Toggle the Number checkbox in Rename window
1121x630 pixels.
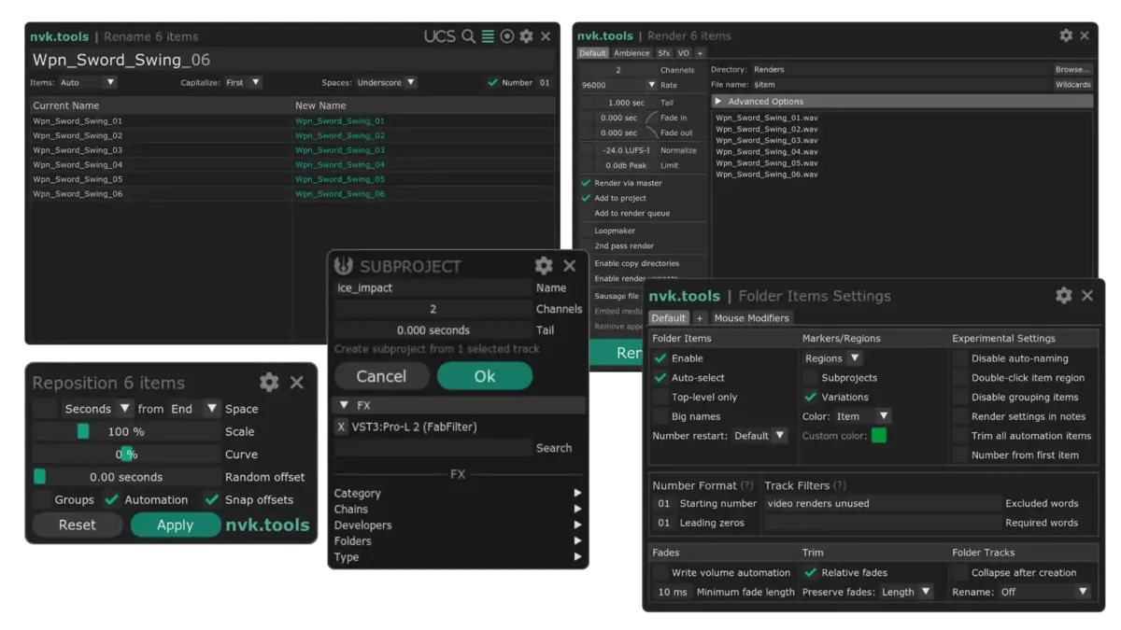(x=492, y=82)
